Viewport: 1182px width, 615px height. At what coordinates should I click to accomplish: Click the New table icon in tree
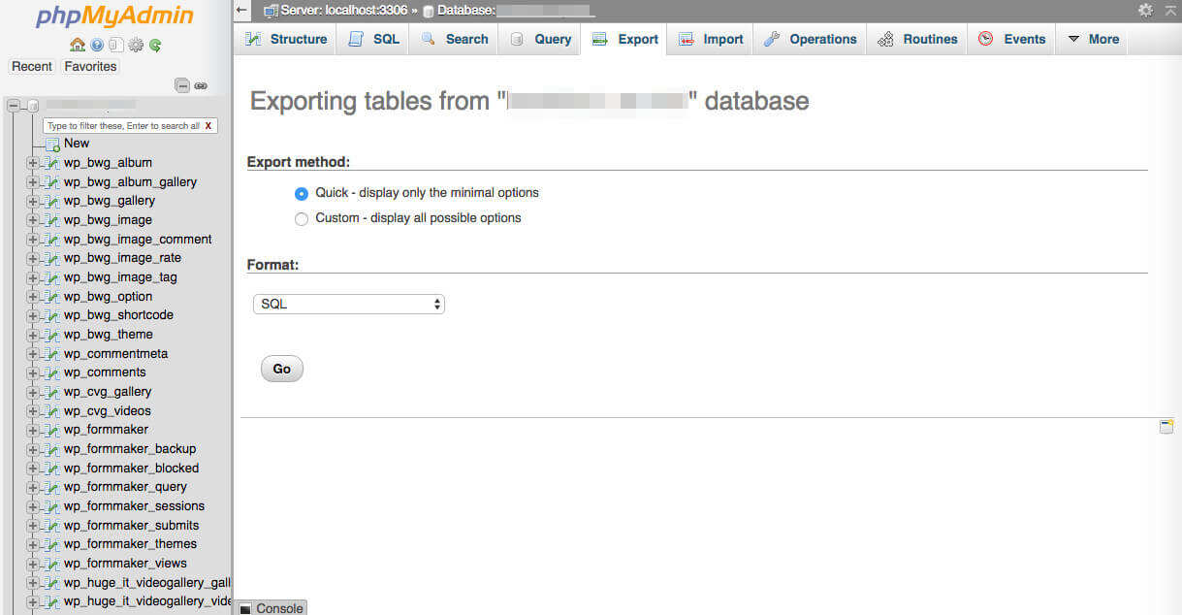pyautogui.click(x=52, y=144)
